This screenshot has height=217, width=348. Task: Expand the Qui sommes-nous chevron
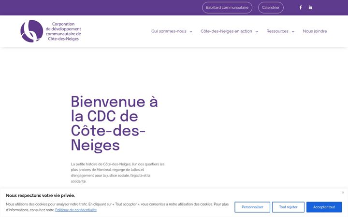(191, 32)
